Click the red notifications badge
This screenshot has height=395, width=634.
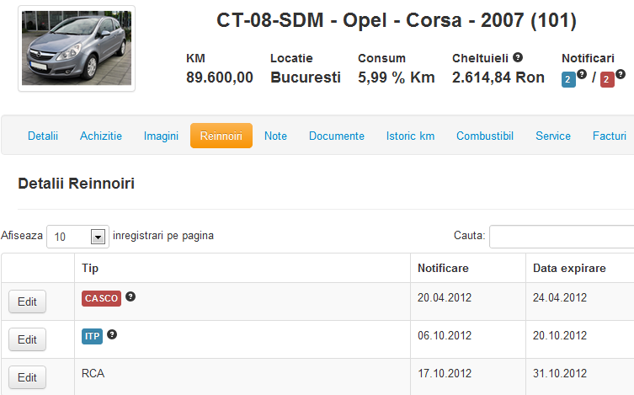click(607, 79)
